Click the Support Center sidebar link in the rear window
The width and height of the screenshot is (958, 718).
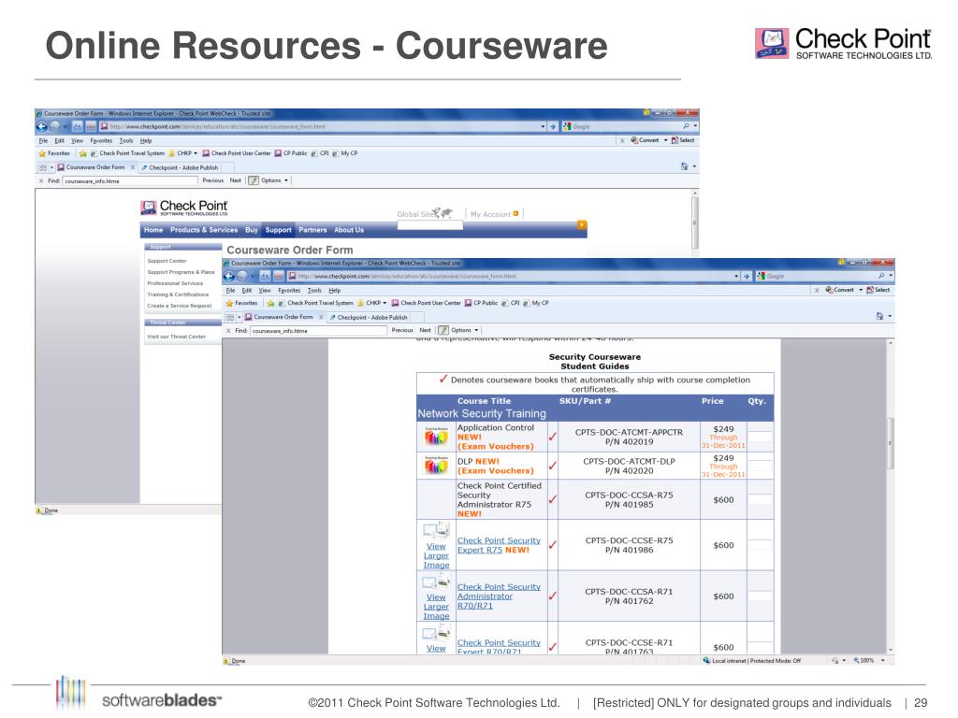(167, 262)
